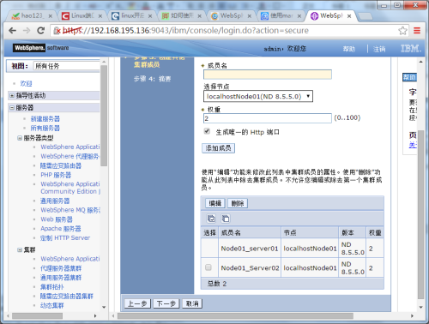Bookmark page with the star icon
The width and height of the screenshot is (429, 324).
coord(402,30)
